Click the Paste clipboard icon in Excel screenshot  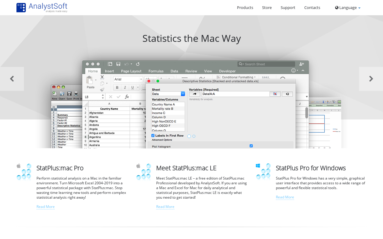click(x=90, y=81)
